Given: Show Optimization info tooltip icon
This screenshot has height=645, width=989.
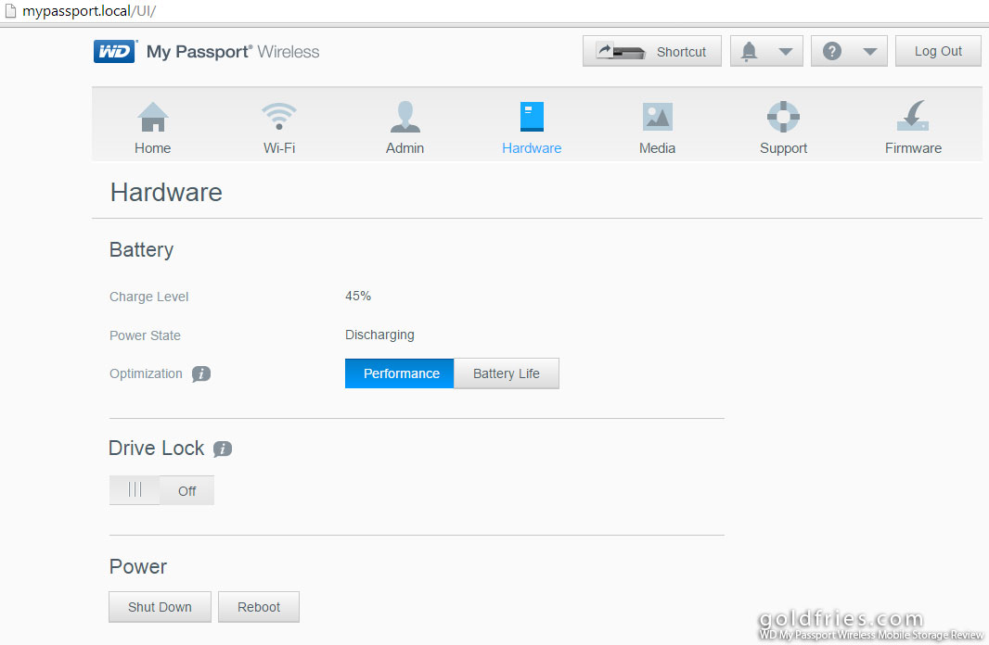Looking at the screenshot, I should coord(201,373).
